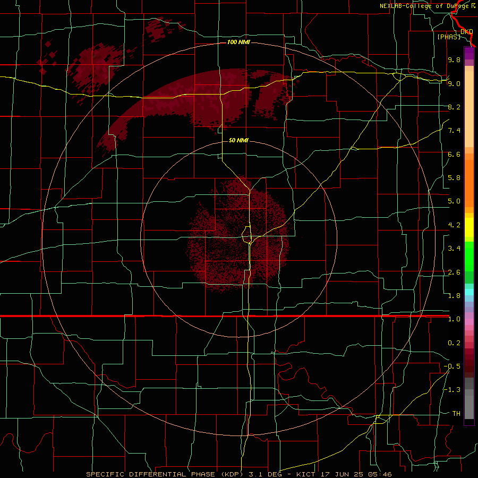The width and height of the screenshot is (478, 478).
Task: Click the 9.0 legend value
Action: pyautogui.click(x=454, y=83)
